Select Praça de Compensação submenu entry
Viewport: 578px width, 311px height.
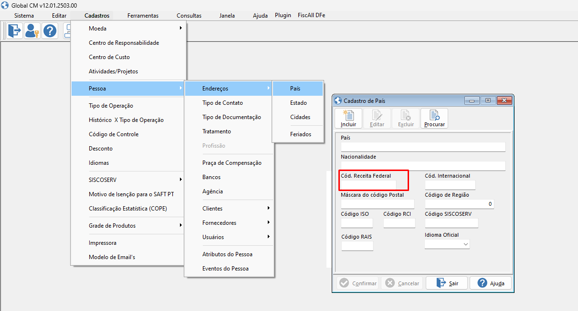[229, 163]
